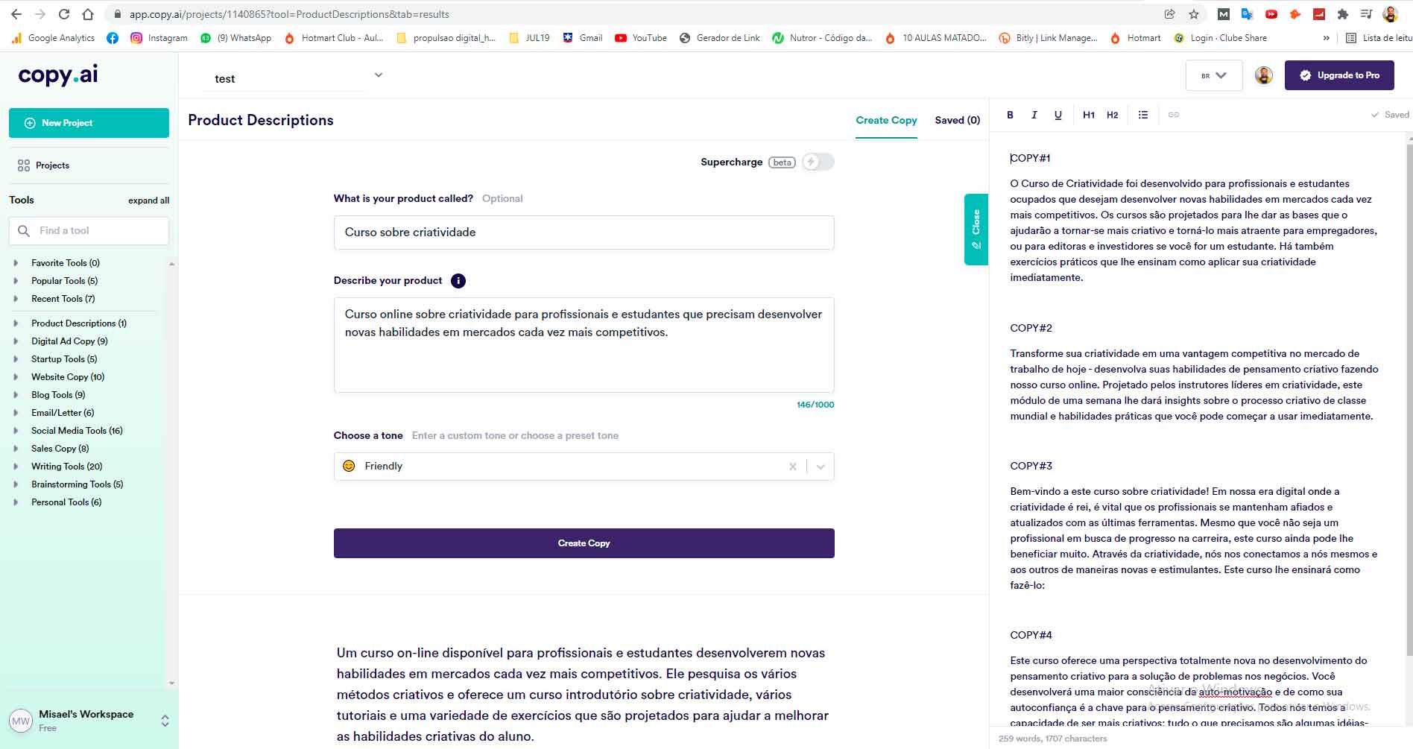The width and height of the screenshot is (1413, 749).
Task: Click the Find a tool search field
Action: 89,231
